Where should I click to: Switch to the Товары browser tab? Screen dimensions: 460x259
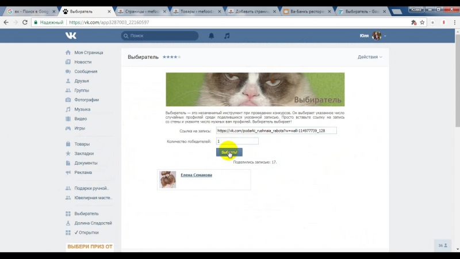[195, 11]
